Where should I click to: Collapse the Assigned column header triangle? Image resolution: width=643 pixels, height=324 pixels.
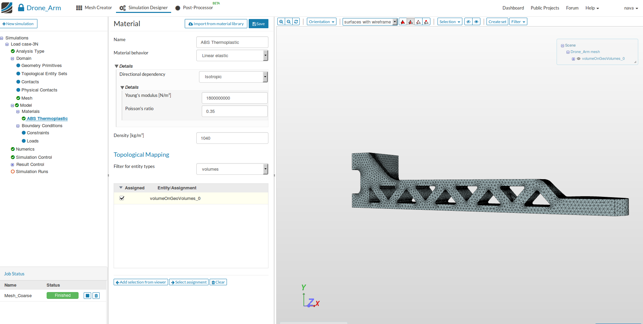click(121, 188)
